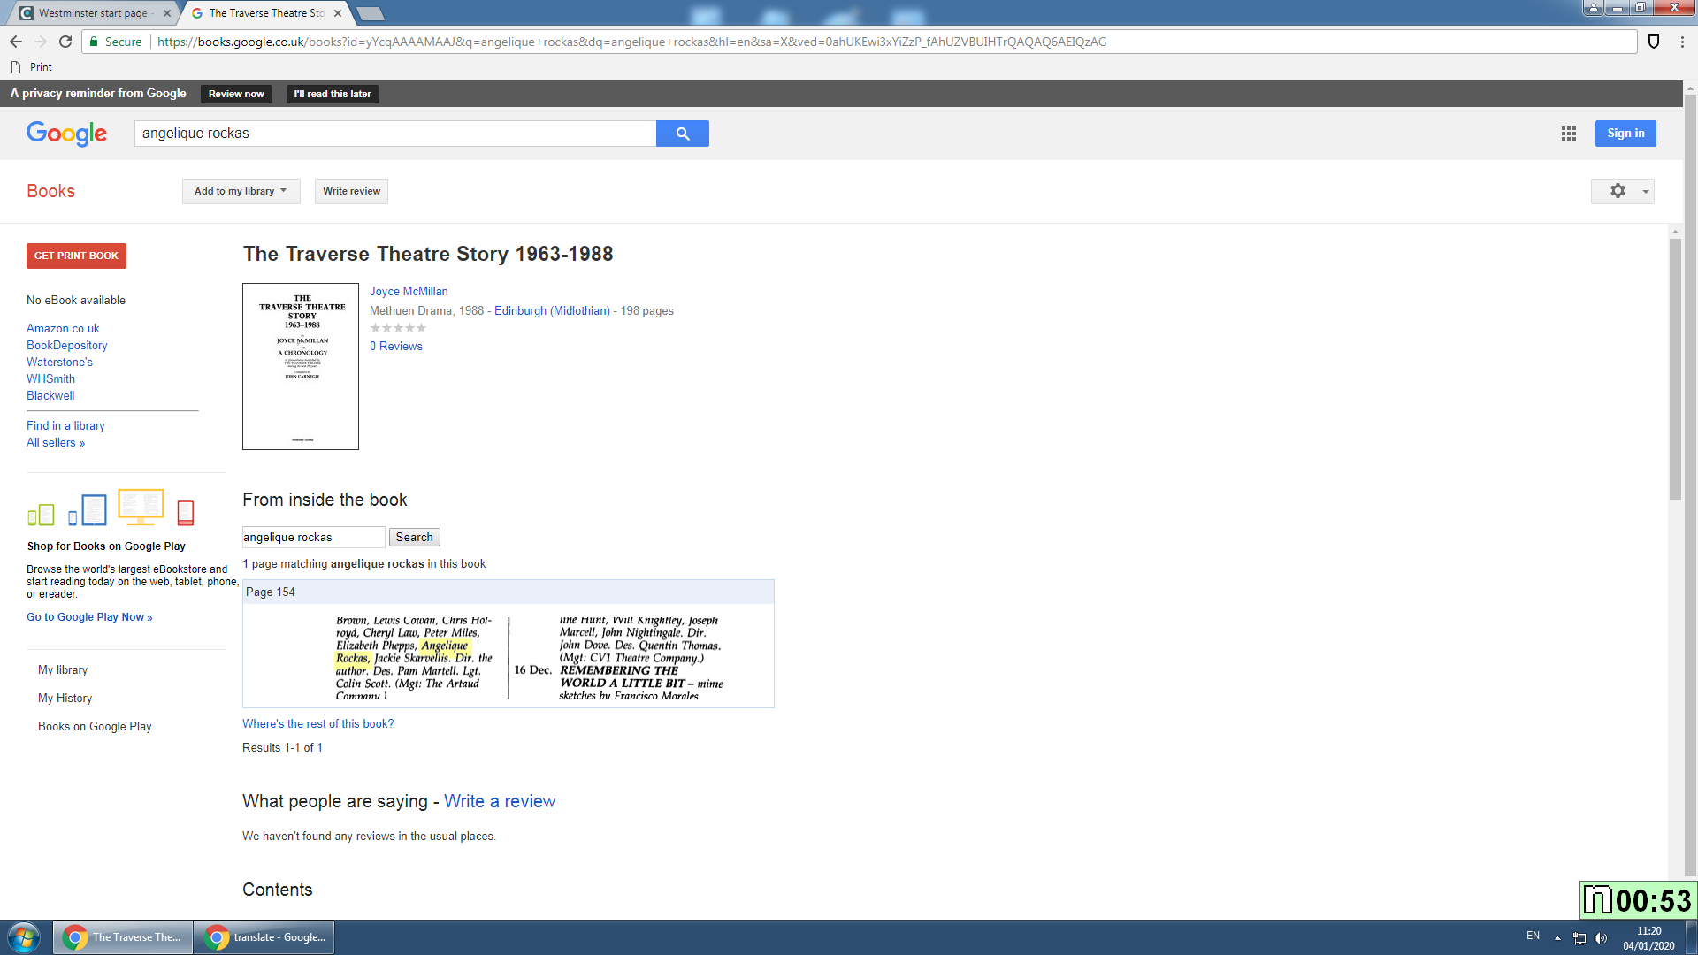1698x955 pixels.
Task: Click the star rating icons
Action: pos(398,328)
